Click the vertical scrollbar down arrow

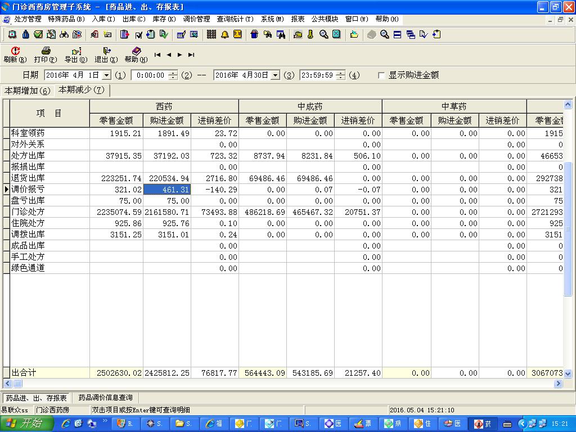click(568, 374)
